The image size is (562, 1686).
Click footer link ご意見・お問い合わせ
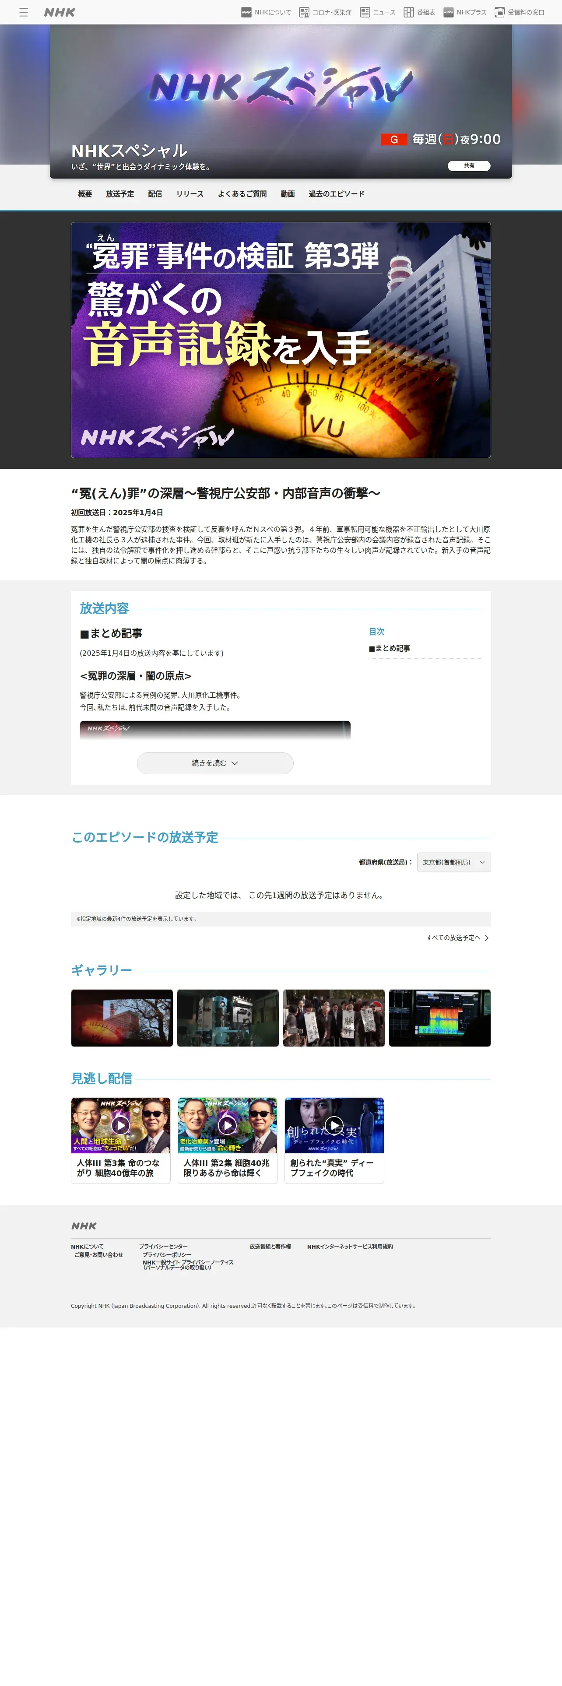click(99, 1255)
